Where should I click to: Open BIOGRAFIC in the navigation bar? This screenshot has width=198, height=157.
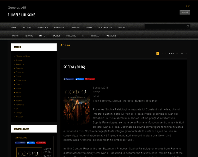coord(59,27)
